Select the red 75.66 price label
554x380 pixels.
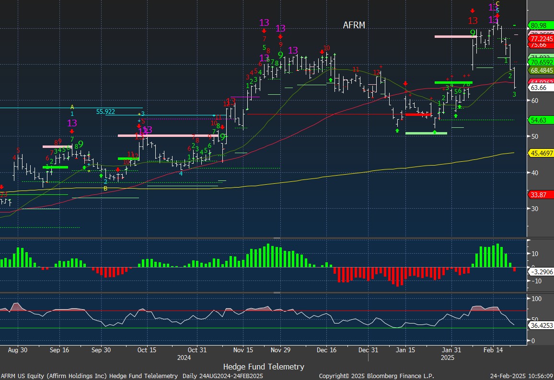(x=540, y=45)
